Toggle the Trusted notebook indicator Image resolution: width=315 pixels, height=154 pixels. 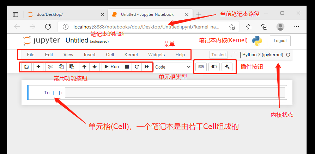218,55
